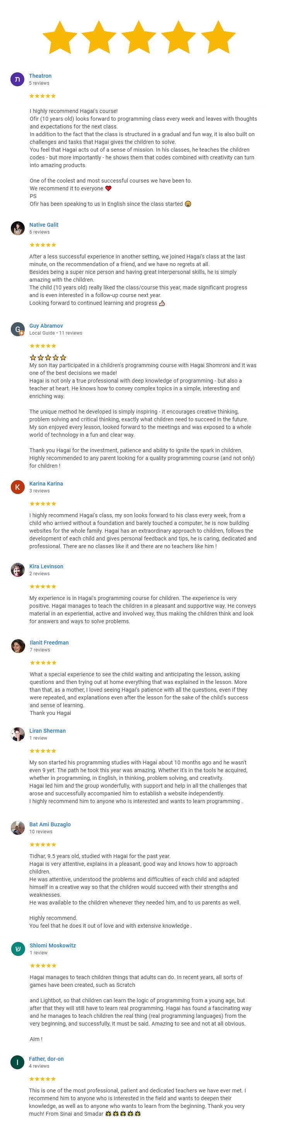Click the grinning emoji after 'class started'
The height and width of the screenshot is (1130, 283).
(188, 204)
